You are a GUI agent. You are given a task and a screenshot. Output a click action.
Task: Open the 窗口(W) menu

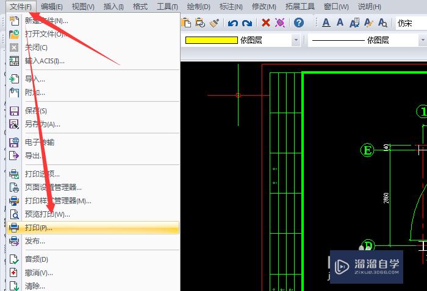pos(336,7)
